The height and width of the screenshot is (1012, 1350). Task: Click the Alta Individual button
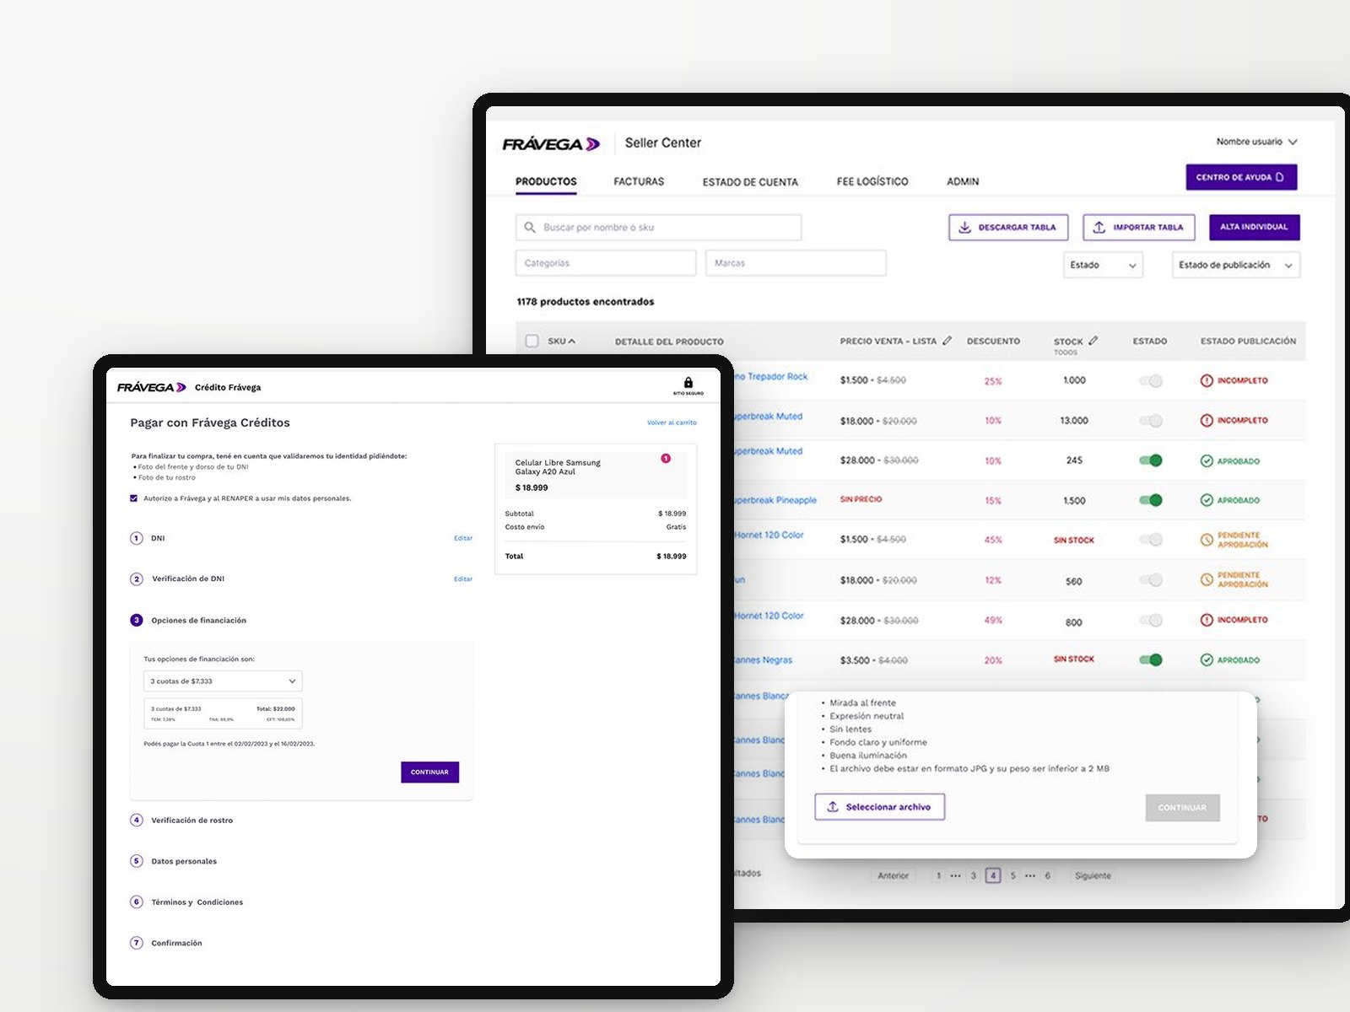1254,227
